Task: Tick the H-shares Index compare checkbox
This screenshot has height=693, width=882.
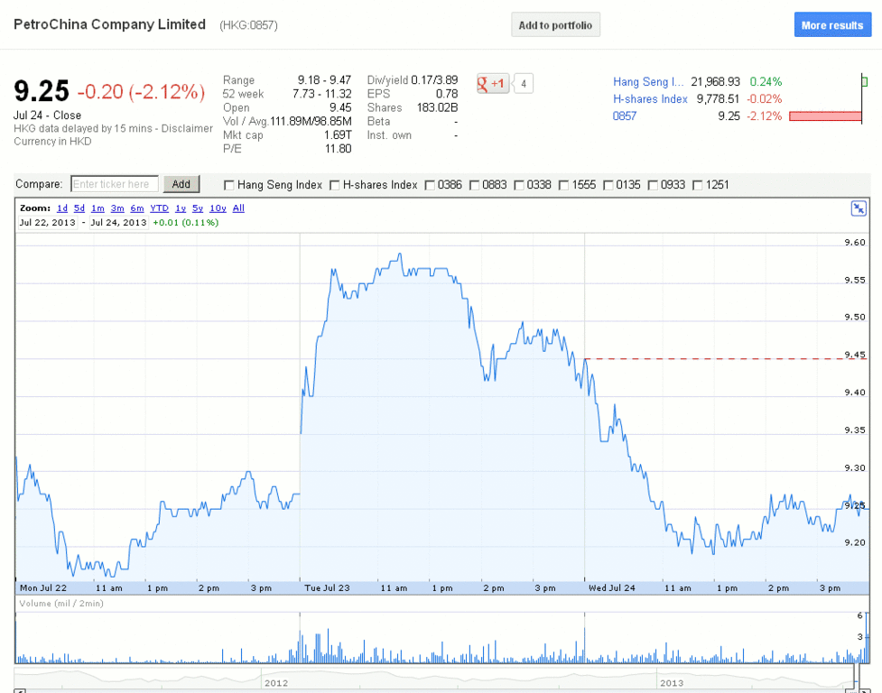Action: (x=334, y=185)
